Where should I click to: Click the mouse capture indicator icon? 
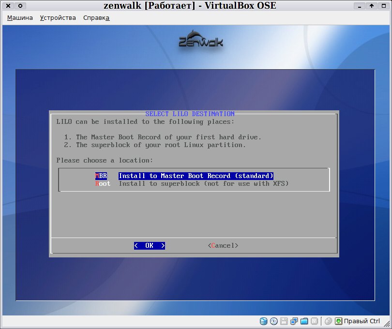click(328, 321)
